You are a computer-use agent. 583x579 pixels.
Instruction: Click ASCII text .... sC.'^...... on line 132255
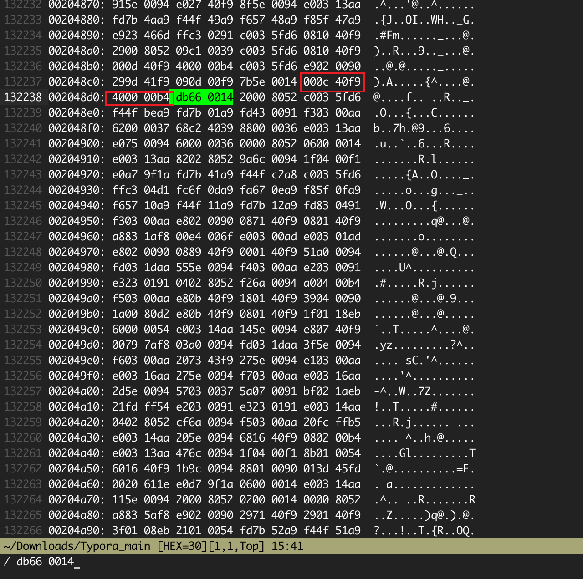[x=424, y=361]
